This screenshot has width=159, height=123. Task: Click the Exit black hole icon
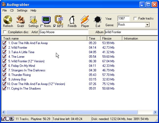[x=97, y=20]
